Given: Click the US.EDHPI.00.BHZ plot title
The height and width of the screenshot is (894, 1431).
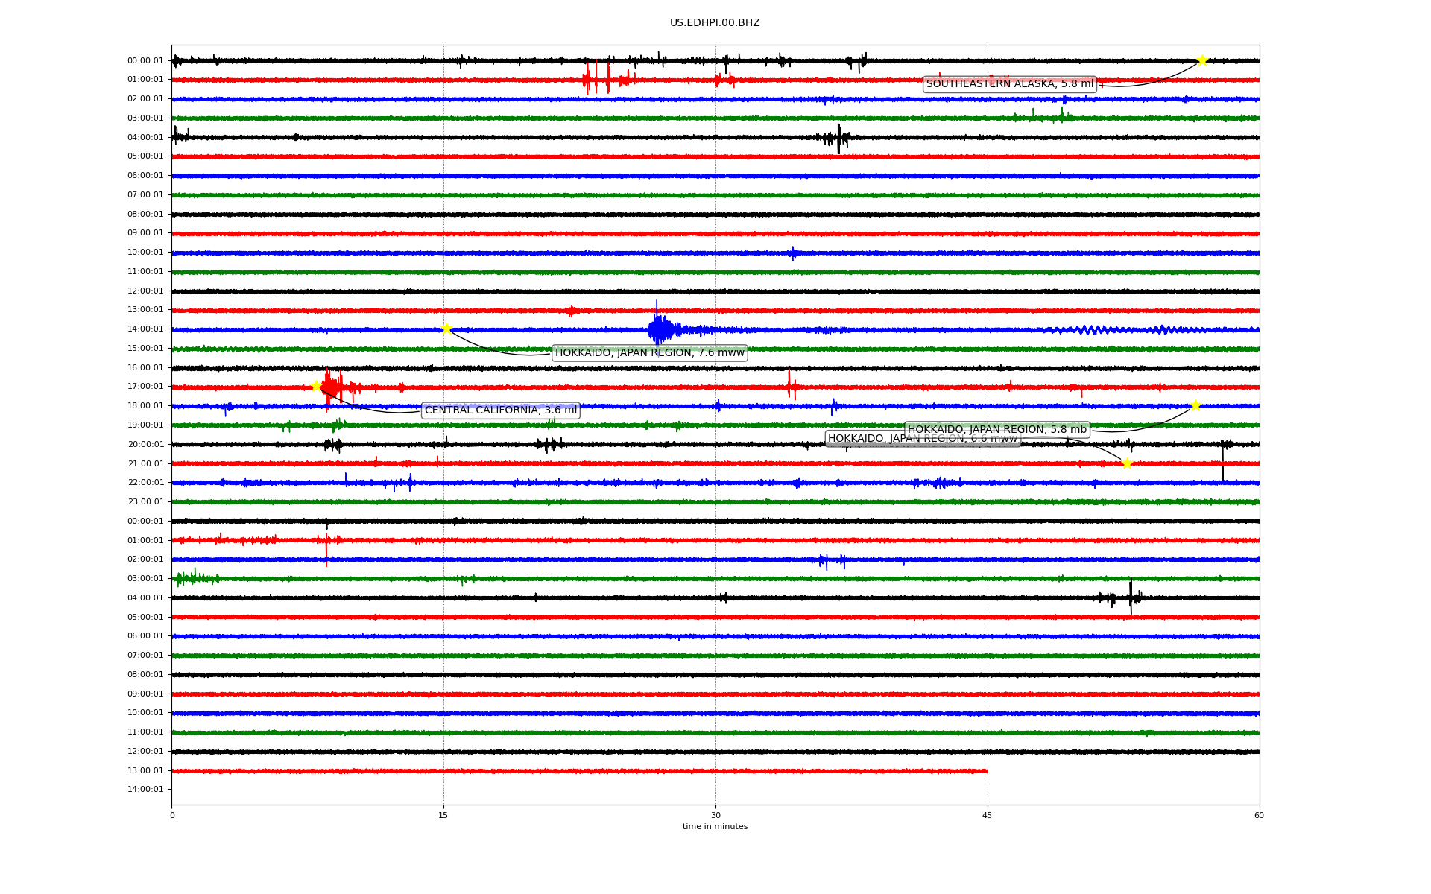Looking at the screenshot, I should pyautogui.click(x=714, y=23).
